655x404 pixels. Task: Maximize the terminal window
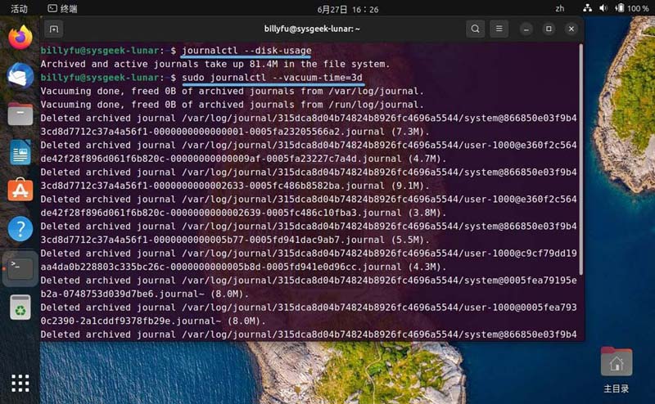[x=549, y=29]
